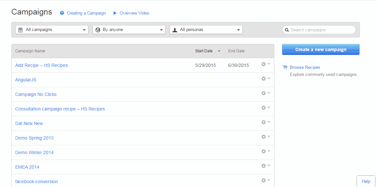Sort by Start Date column header
Image resolution: width=377 pixels, height=187 pixels.
click(204, 51)
